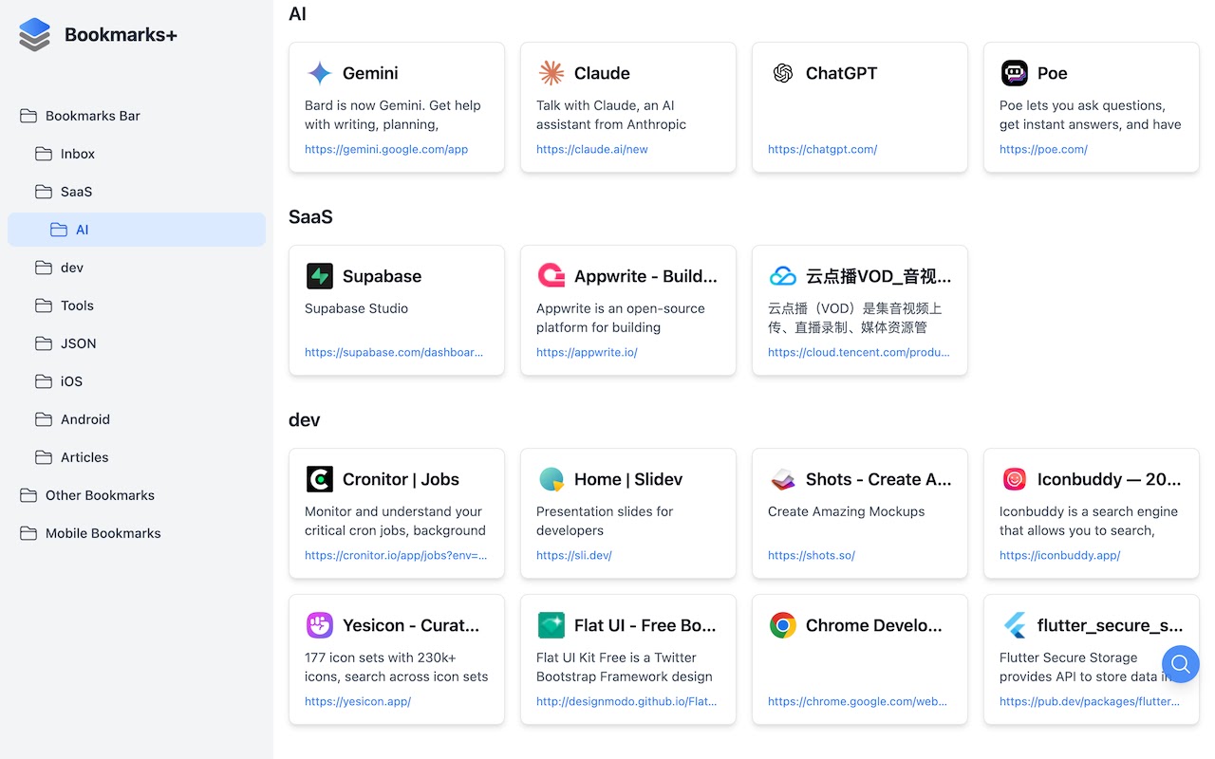This screenshot has width=1215, height=759.
Task: Click the folder icon beside Articles
Action: click(x=44, y=457)
